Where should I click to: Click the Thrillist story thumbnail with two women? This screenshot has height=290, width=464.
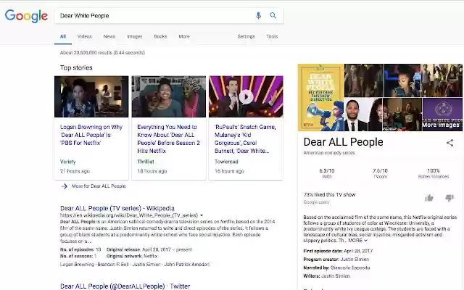pyautogui.click(x=169, y=96)
